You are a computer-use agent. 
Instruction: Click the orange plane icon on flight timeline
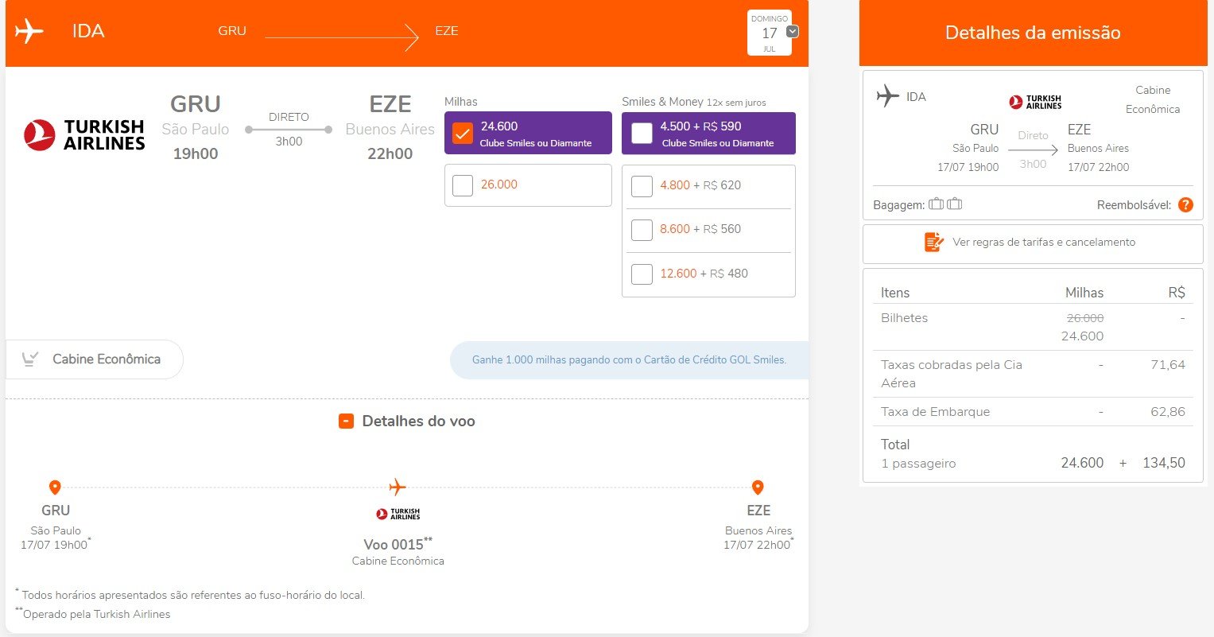(x=398, y=487)
